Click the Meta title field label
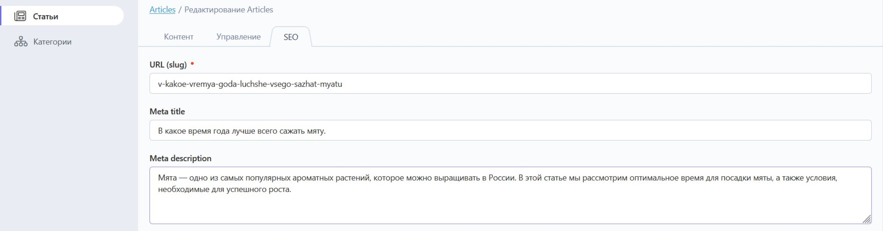The height and width of the screenshot is (231, 883). tap(167, 112)
